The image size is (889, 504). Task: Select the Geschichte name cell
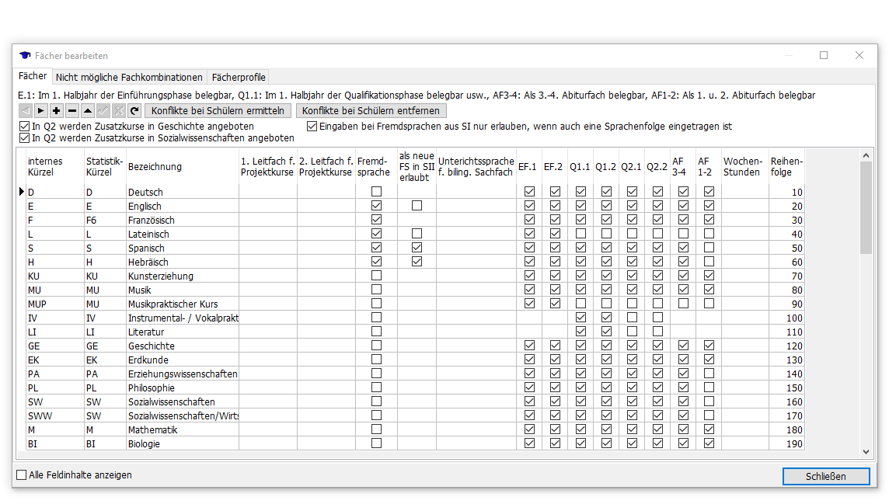click(x=183, y=346)
